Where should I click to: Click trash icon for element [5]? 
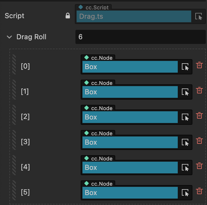click(x=199, y=191)
